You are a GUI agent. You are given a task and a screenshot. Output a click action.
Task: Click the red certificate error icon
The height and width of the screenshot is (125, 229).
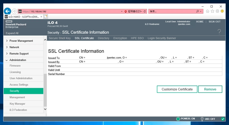pos(126,11)
